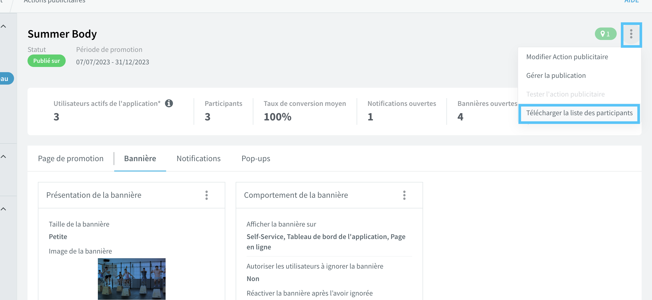This screenshot has width=652, height=300.
Task: Click the AIDE help link
Action: [631, 1]
